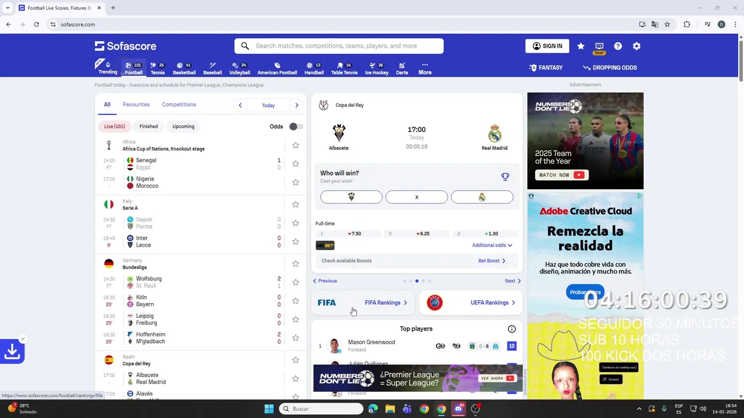
Task: Favourite the Inter vs Lecce match
Action: 295,242
